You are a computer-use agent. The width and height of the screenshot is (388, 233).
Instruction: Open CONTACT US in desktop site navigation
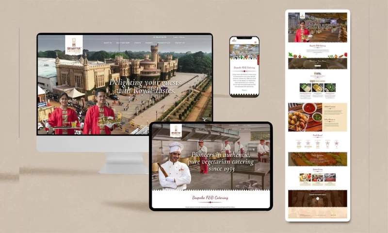click(x=179, y=43)
